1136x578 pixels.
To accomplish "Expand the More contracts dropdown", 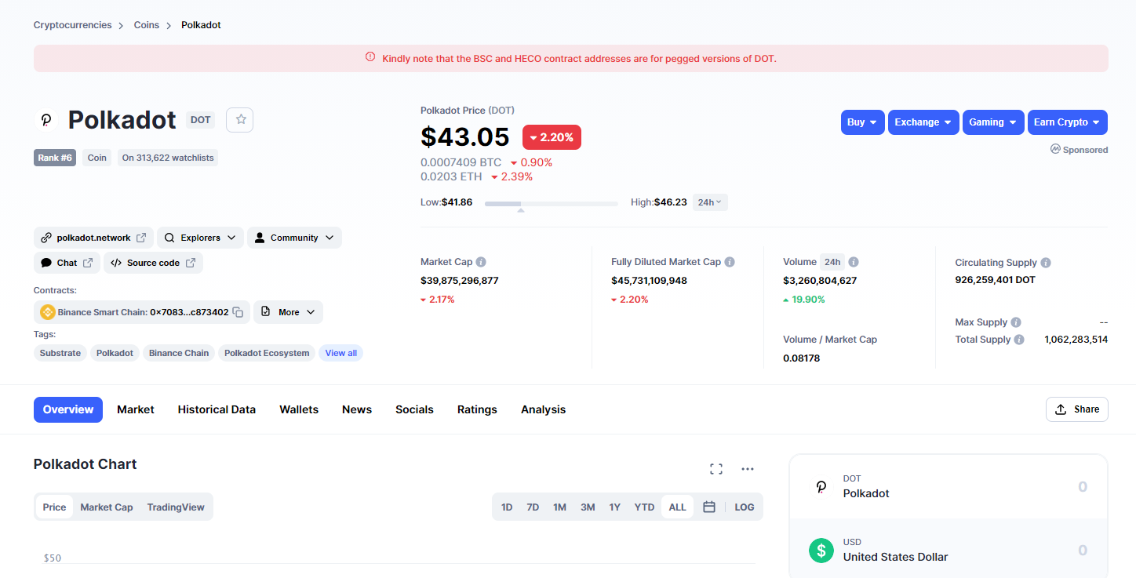I will pyautogui.click(x=288, y=312).
